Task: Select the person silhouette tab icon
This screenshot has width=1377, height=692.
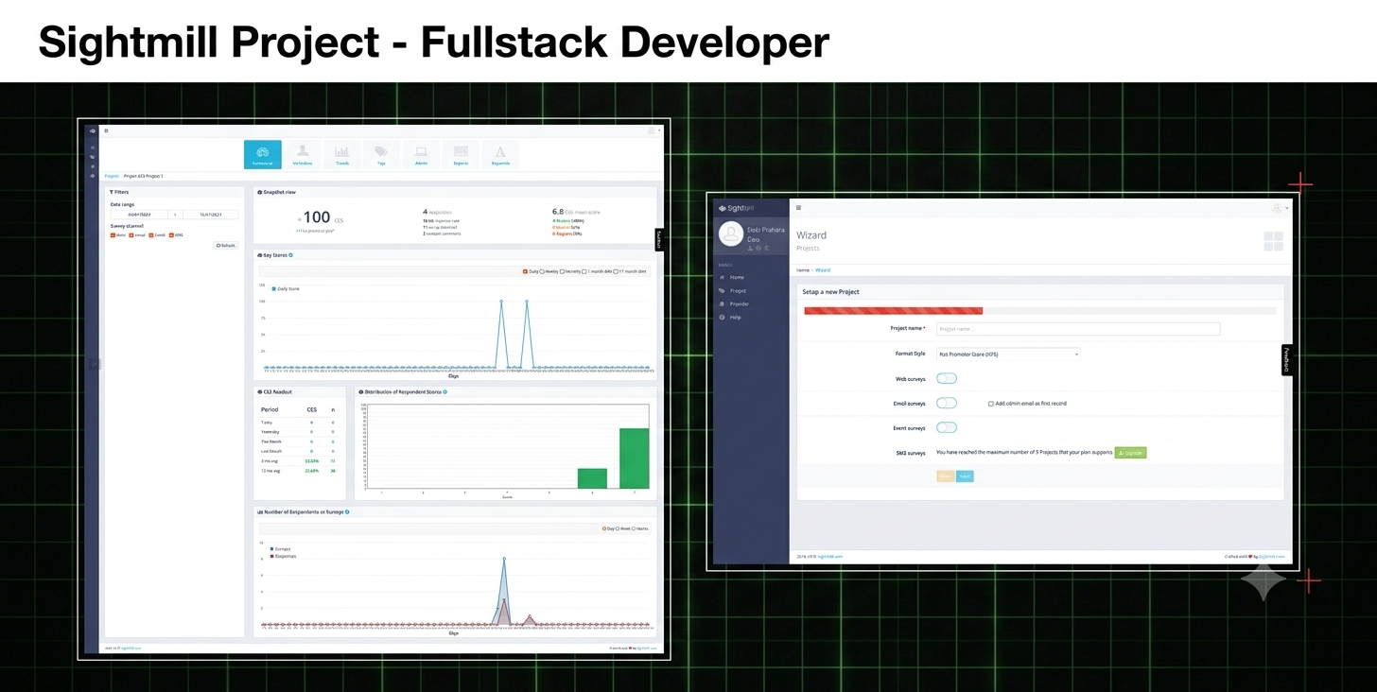Action: click(x=302, y=155)
